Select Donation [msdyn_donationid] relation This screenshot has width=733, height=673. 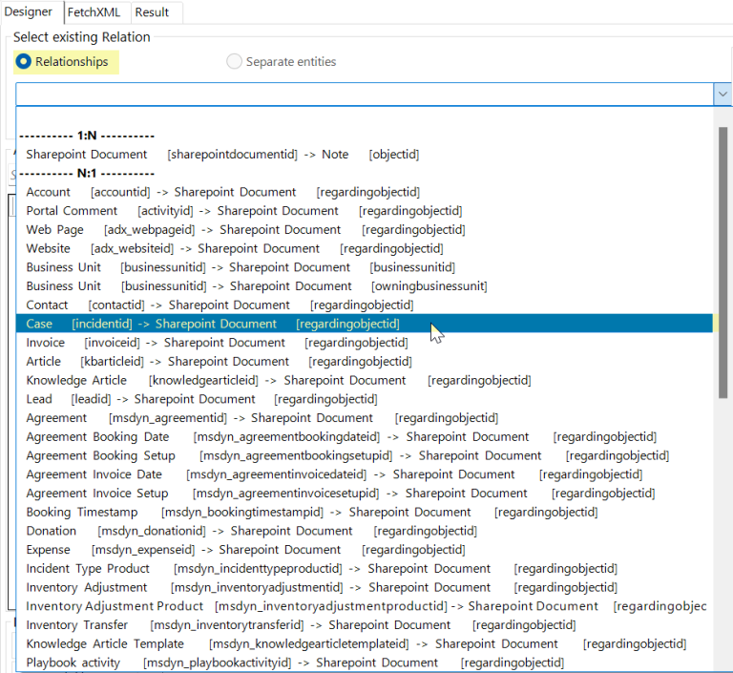pos(365,531)
